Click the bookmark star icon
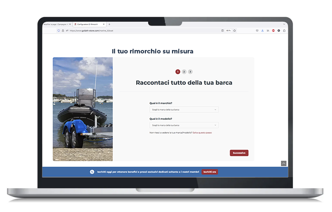The height and width of the screenshot is (212, 332). [x=234, y=30]
